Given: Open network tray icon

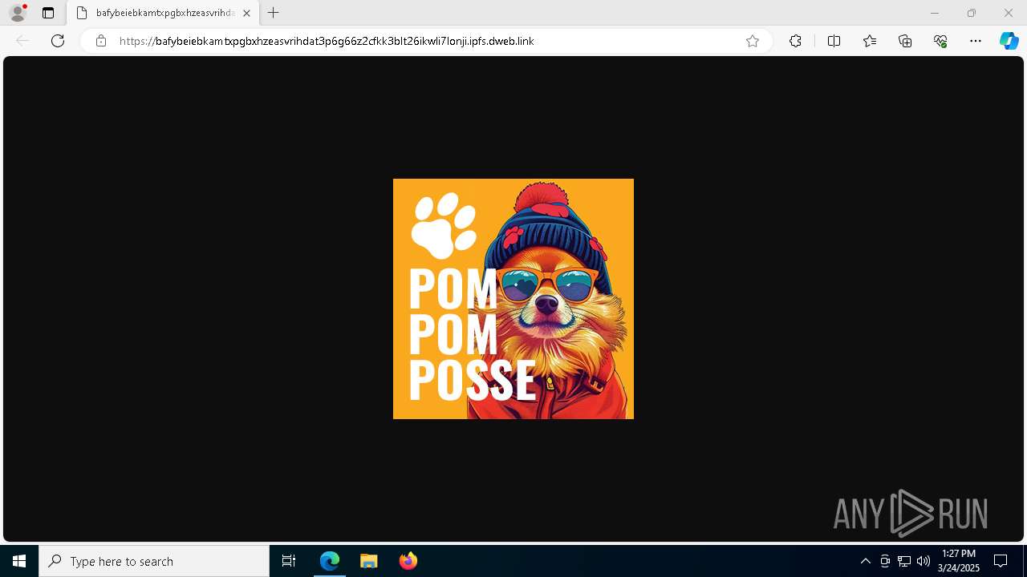Looking at the screenshot, I should 904,561.
